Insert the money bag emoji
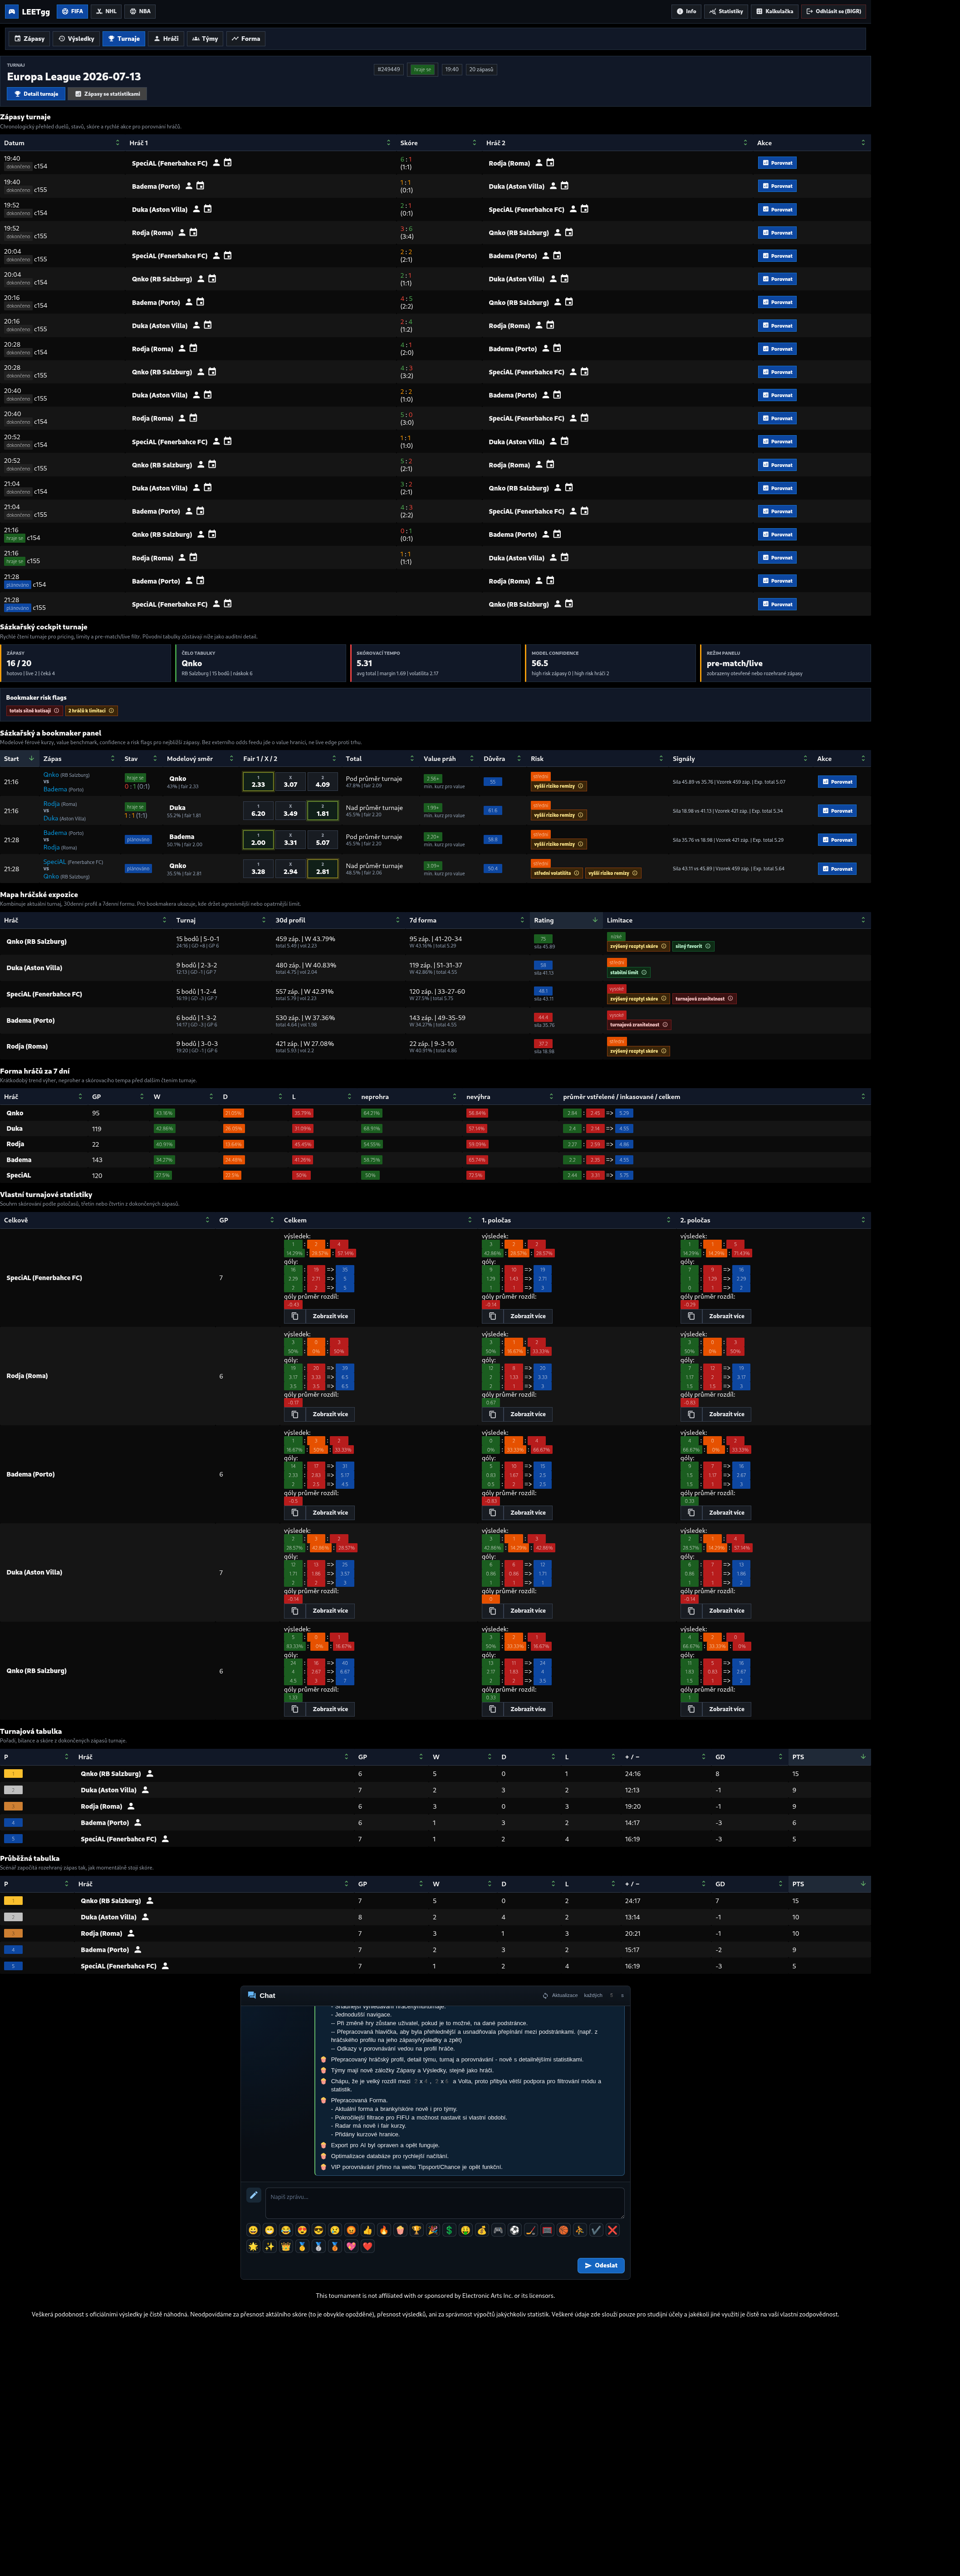 coord(482,2230)
